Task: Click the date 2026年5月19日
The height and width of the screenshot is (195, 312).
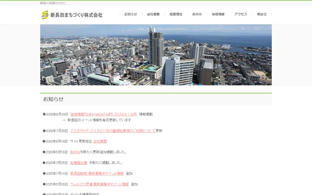Action: point(57,152)
